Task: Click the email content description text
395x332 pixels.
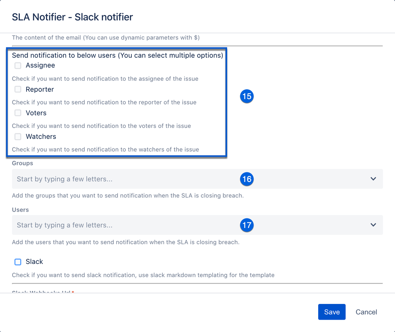Action: 105,38
